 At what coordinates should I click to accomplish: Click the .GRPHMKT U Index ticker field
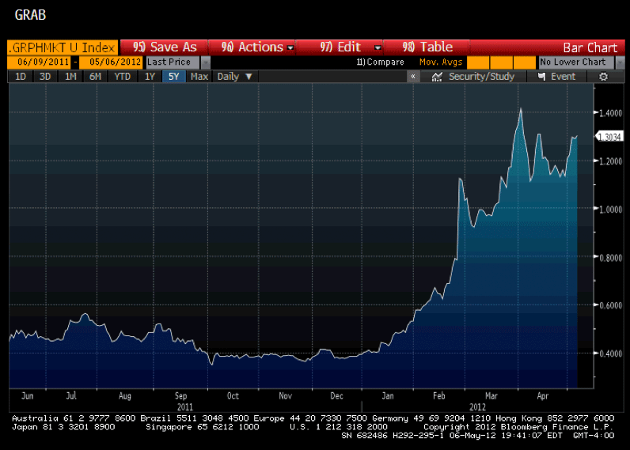click(62, 47)
